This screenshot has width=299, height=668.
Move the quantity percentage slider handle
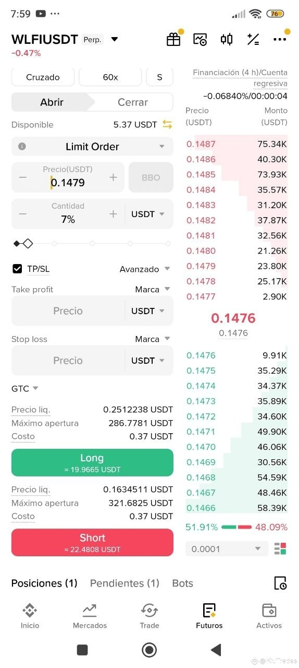point(28,243)
